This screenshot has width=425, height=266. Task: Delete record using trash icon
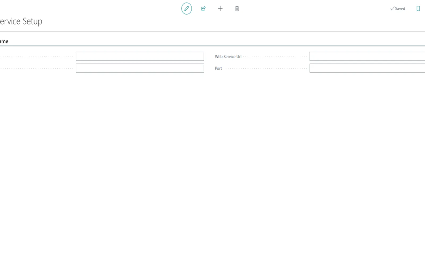237,9
